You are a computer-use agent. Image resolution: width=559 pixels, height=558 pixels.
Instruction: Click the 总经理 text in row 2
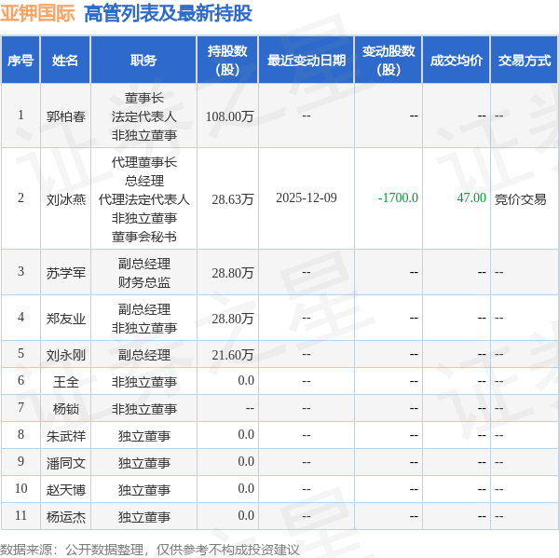[x=144, y=181]
